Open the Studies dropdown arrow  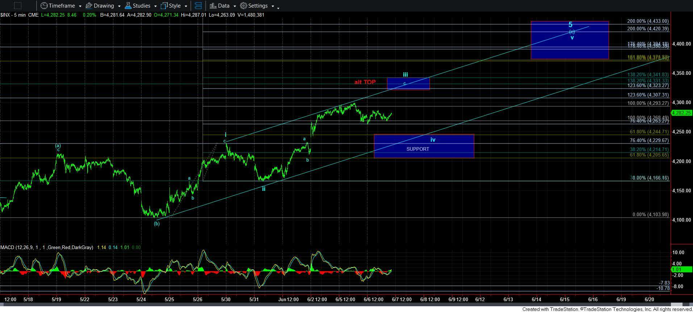(x=155, y=6)
